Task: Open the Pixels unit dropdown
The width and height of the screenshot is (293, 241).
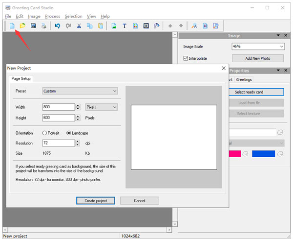Action: coord(101,107)
